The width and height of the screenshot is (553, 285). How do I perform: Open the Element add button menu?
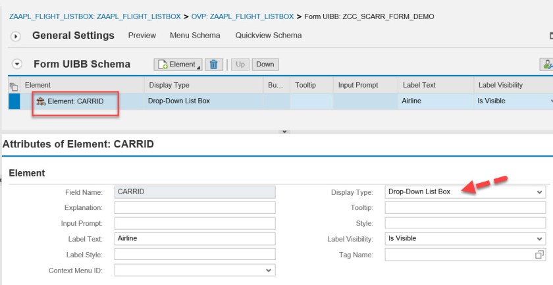(178, 65)
